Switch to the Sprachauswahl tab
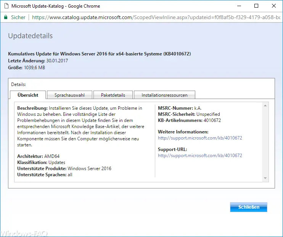 (x=69, y=95)
